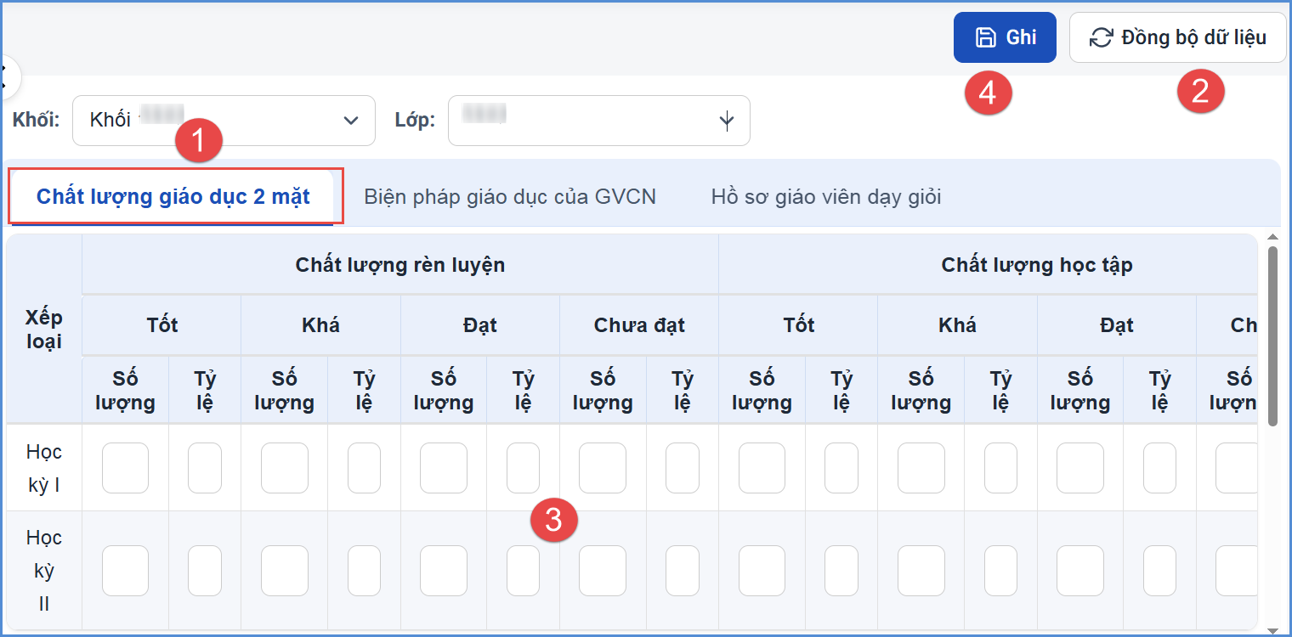The image size is (1292, 637).
Task: Click Học kỳ II rèn luyện Chưa đạt Số lượng field
Action: click(603, 571)
